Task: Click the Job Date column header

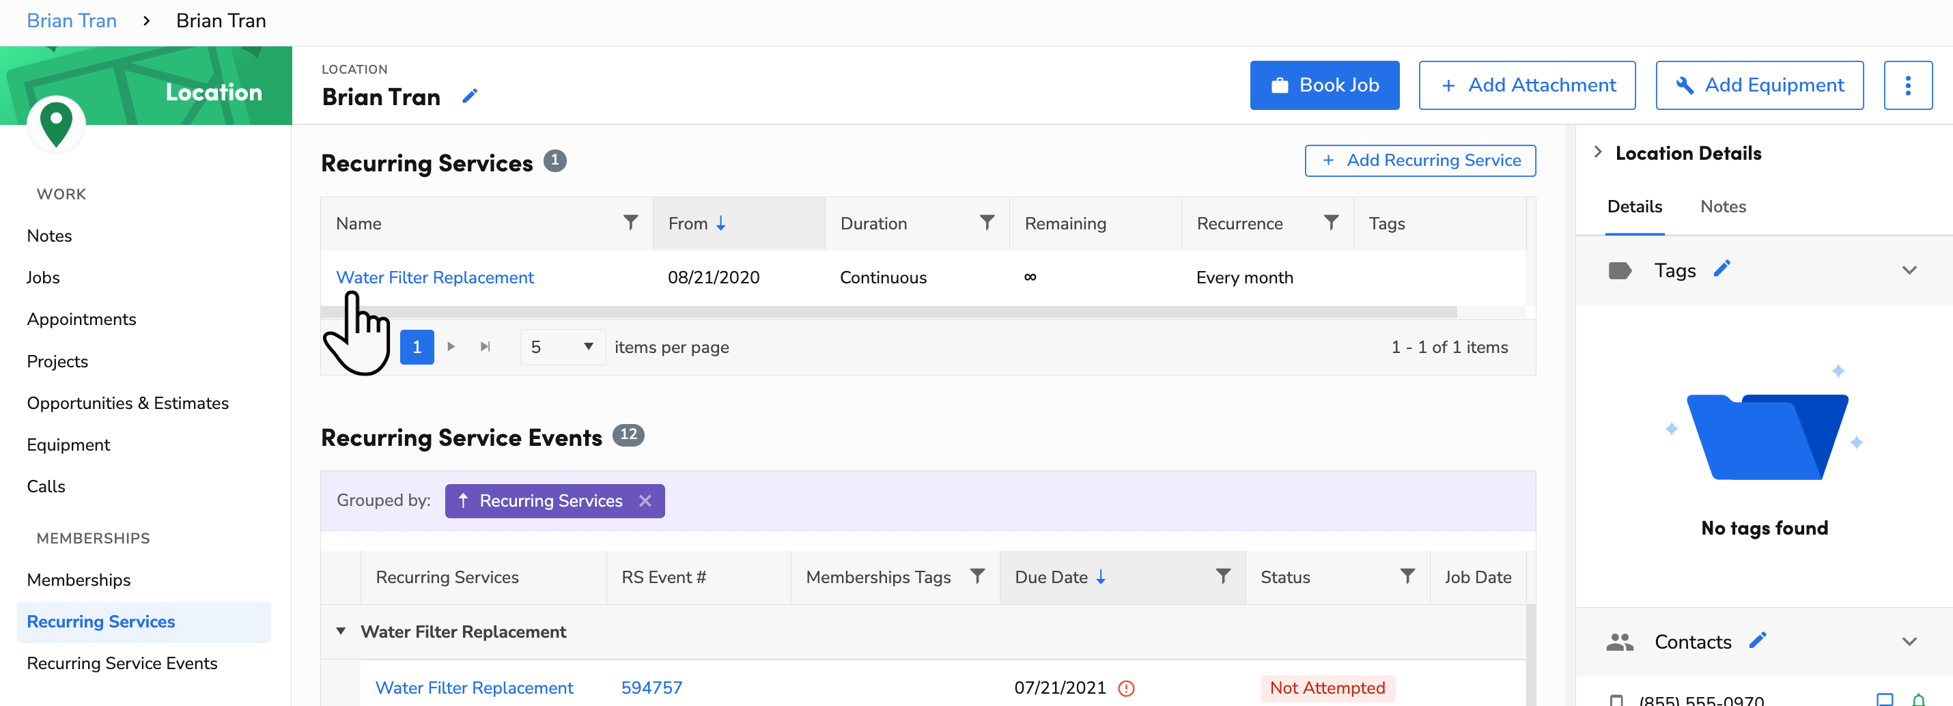Action: point(1478,577)
